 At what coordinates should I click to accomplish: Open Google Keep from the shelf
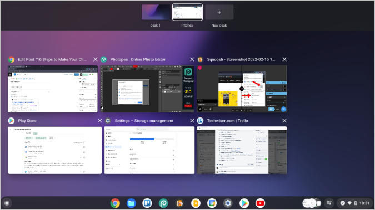196,203
